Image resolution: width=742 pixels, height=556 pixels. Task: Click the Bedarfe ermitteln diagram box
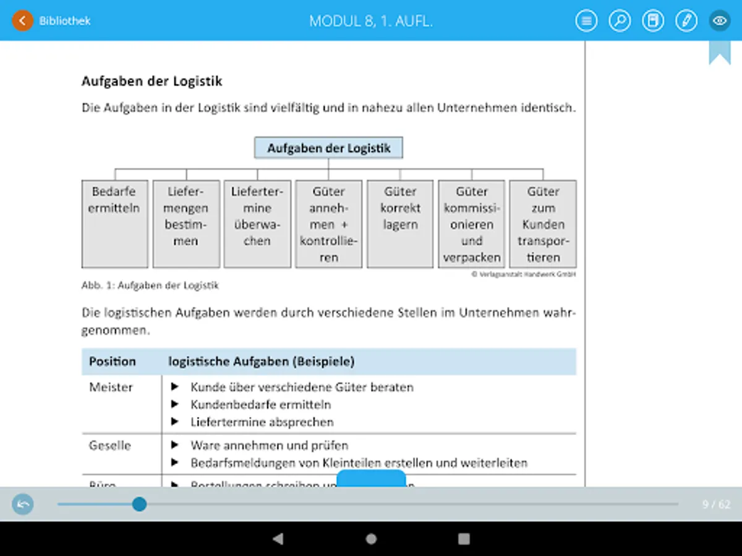tap(114, 224)
